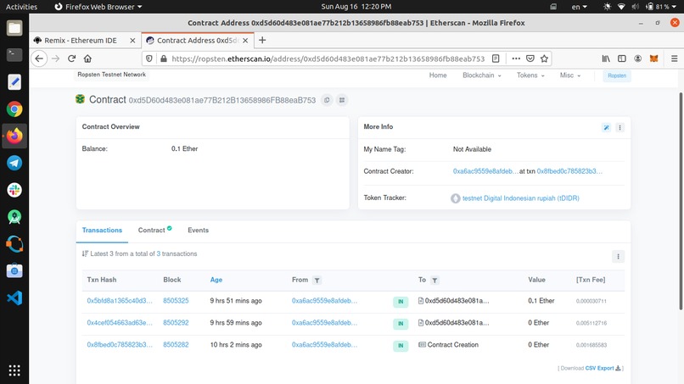Show the contract address QR code
Viewport: 684px width, 384px height.
[342, 100]
